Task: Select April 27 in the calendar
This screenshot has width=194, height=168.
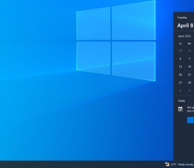Action: [x=180, y=83]
